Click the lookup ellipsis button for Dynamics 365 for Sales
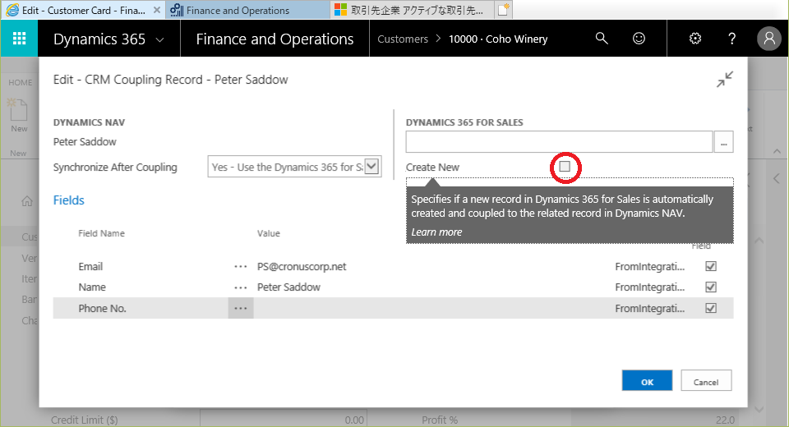789x427 pixels. click(x=723, y=142)
